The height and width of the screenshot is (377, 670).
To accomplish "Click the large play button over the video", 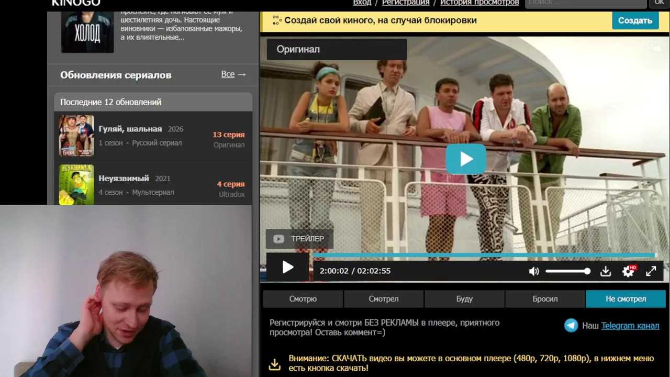I will click(466, 159).
